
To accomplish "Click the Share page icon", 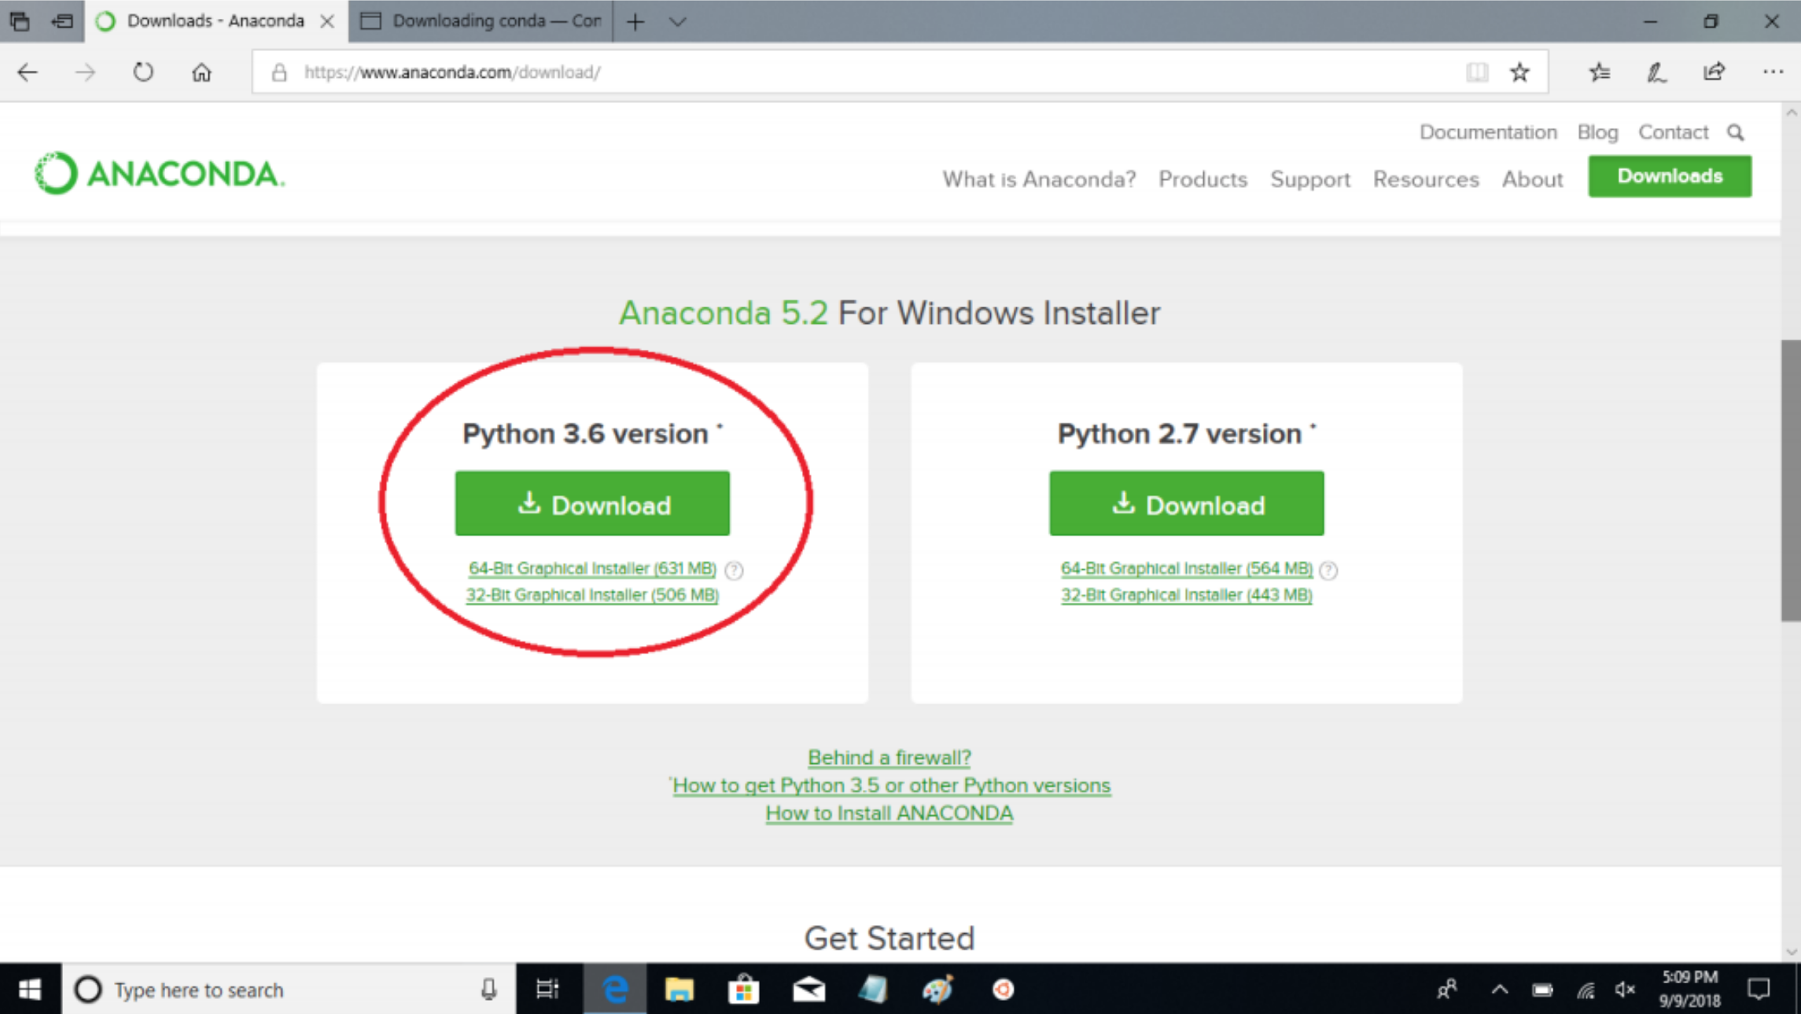I will pyautogui.click(x=1714, y=72).
